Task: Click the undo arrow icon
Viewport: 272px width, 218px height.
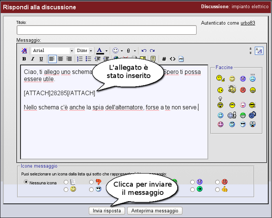Action: tap(144, 51)
